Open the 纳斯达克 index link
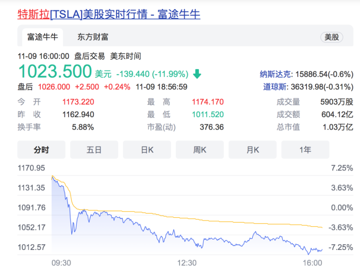 point(275,74)
